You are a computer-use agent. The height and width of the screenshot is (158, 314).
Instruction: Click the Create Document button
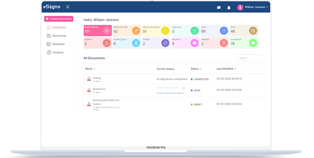(59, 19)
